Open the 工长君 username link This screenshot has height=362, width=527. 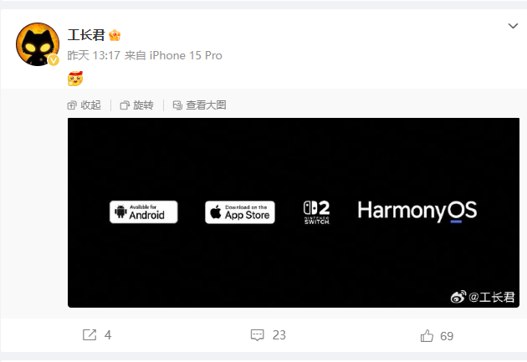[86, 35]
